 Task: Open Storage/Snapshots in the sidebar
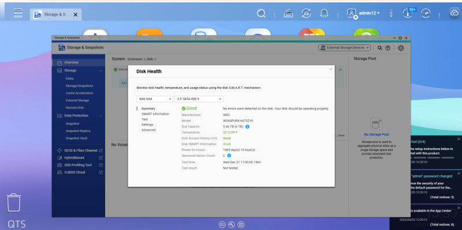(79, 86)
